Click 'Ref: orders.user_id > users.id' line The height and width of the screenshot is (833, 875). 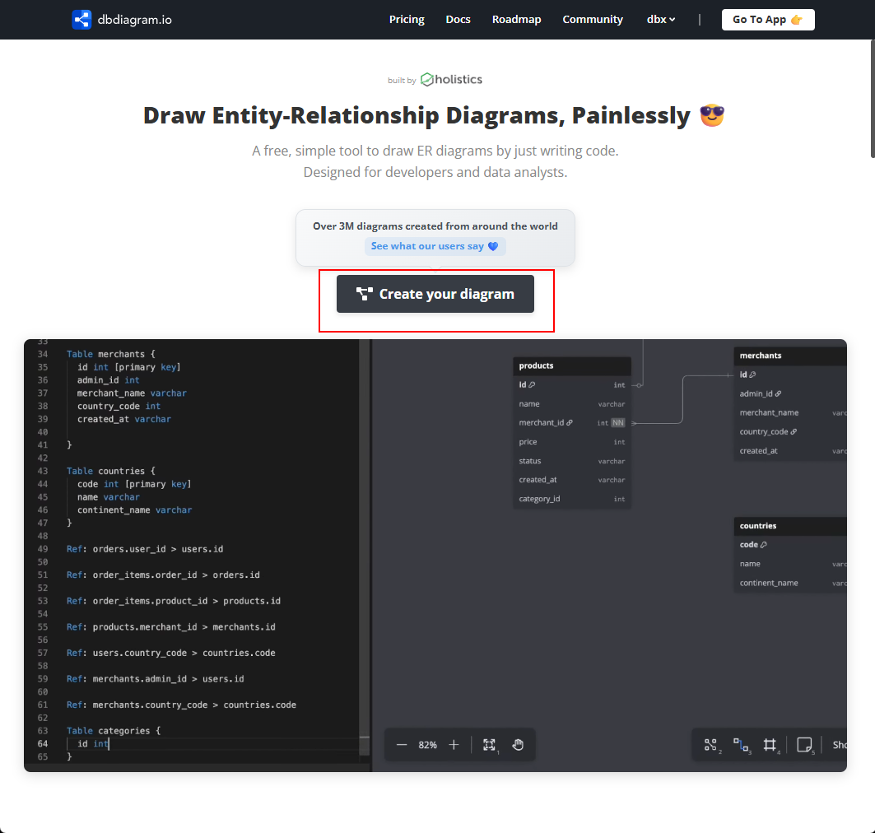tap(145, 549)
